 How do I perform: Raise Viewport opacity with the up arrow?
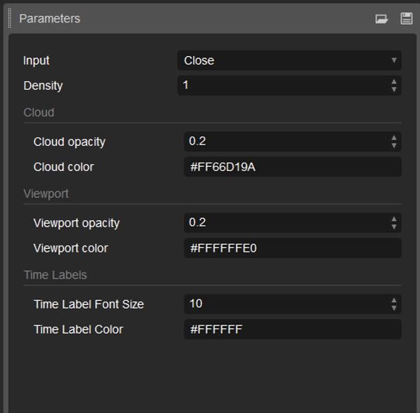pos(394,219)
